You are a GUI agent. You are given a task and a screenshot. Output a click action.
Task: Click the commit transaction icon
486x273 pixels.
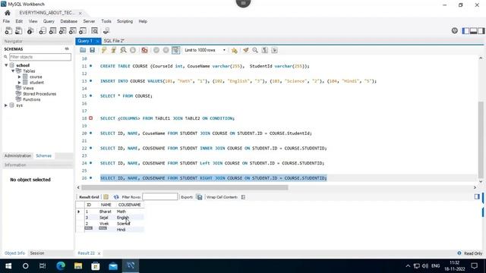pyautogui.click(x=156, y=50)
